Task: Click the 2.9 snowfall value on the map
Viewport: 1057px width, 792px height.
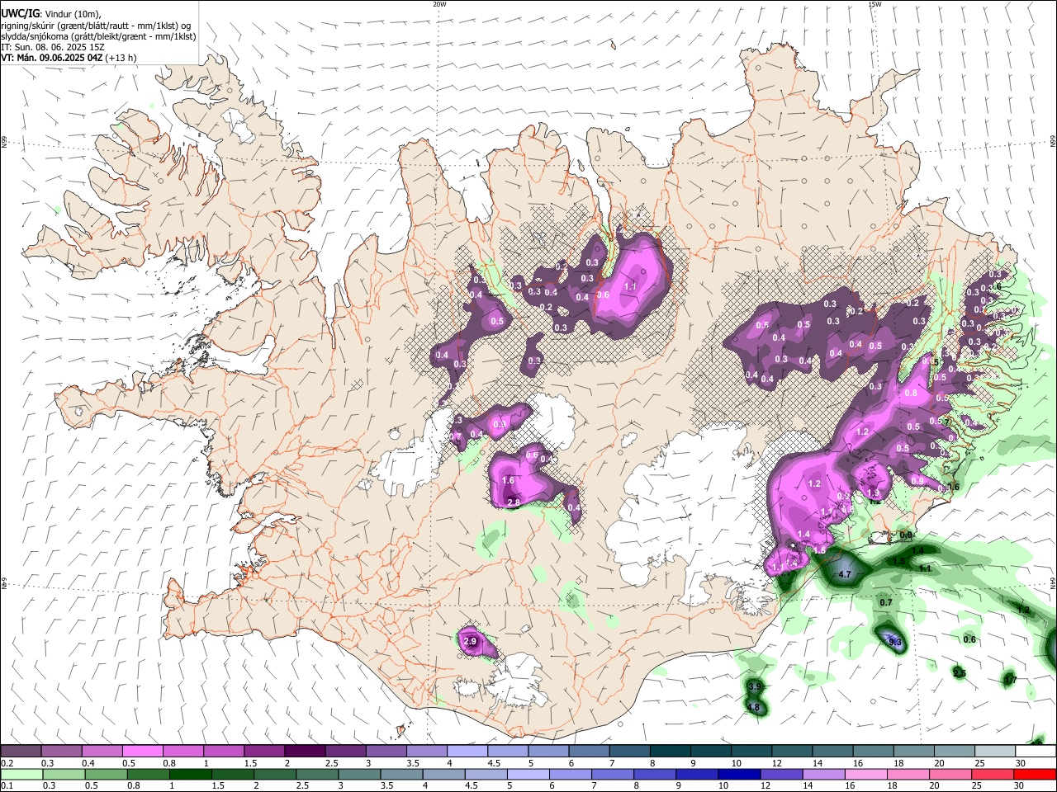Action: tap(471, 641)
